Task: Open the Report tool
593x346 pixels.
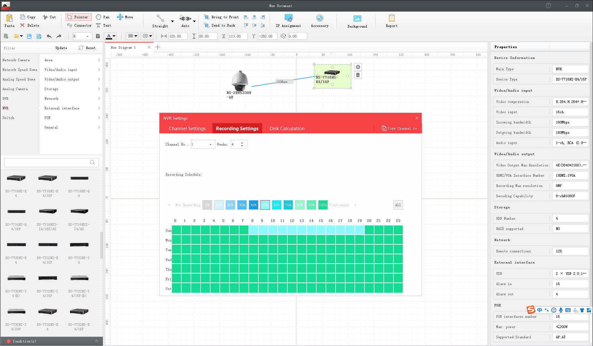Action: [391, 21]
